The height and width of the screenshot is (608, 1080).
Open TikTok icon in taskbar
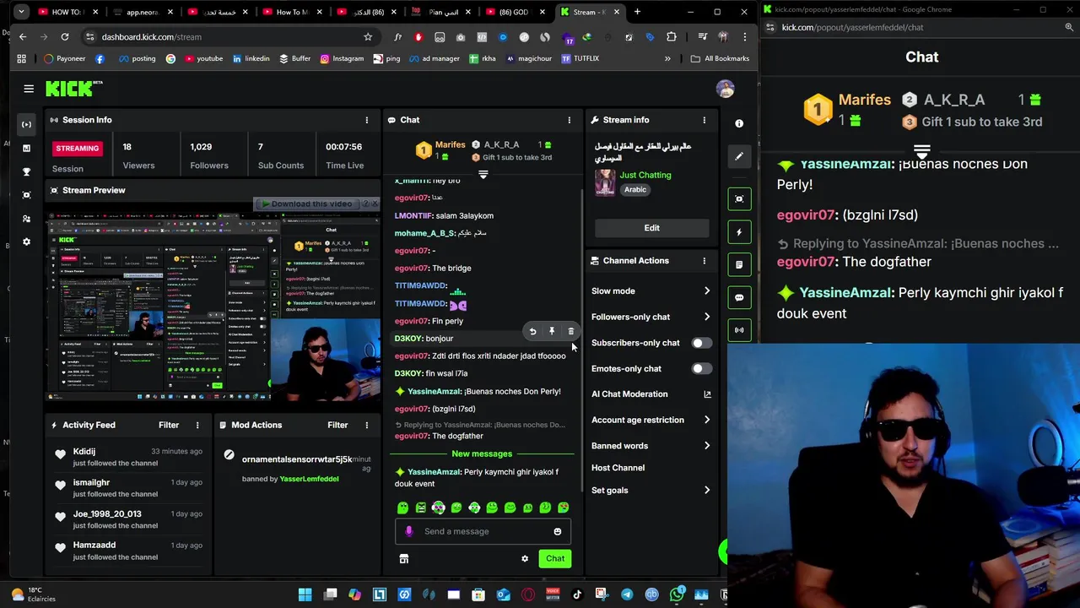[577, 594]
